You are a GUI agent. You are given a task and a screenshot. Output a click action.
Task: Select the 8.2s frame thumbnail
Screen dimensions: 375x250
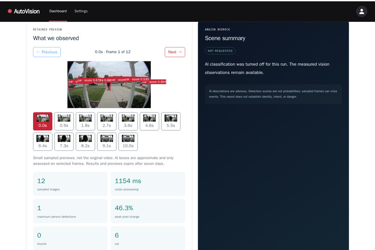click(86, 142)
